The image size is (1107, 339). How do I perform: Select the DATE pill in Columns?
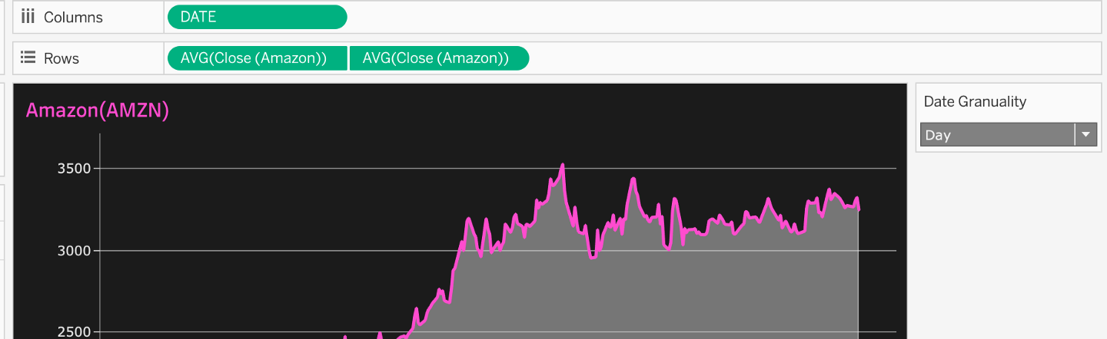pos(257,17)
